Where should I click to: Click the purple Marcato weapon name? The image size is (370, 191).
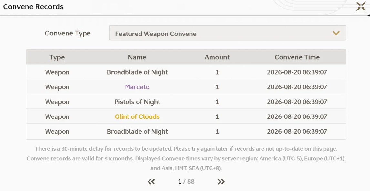[137, 87]
